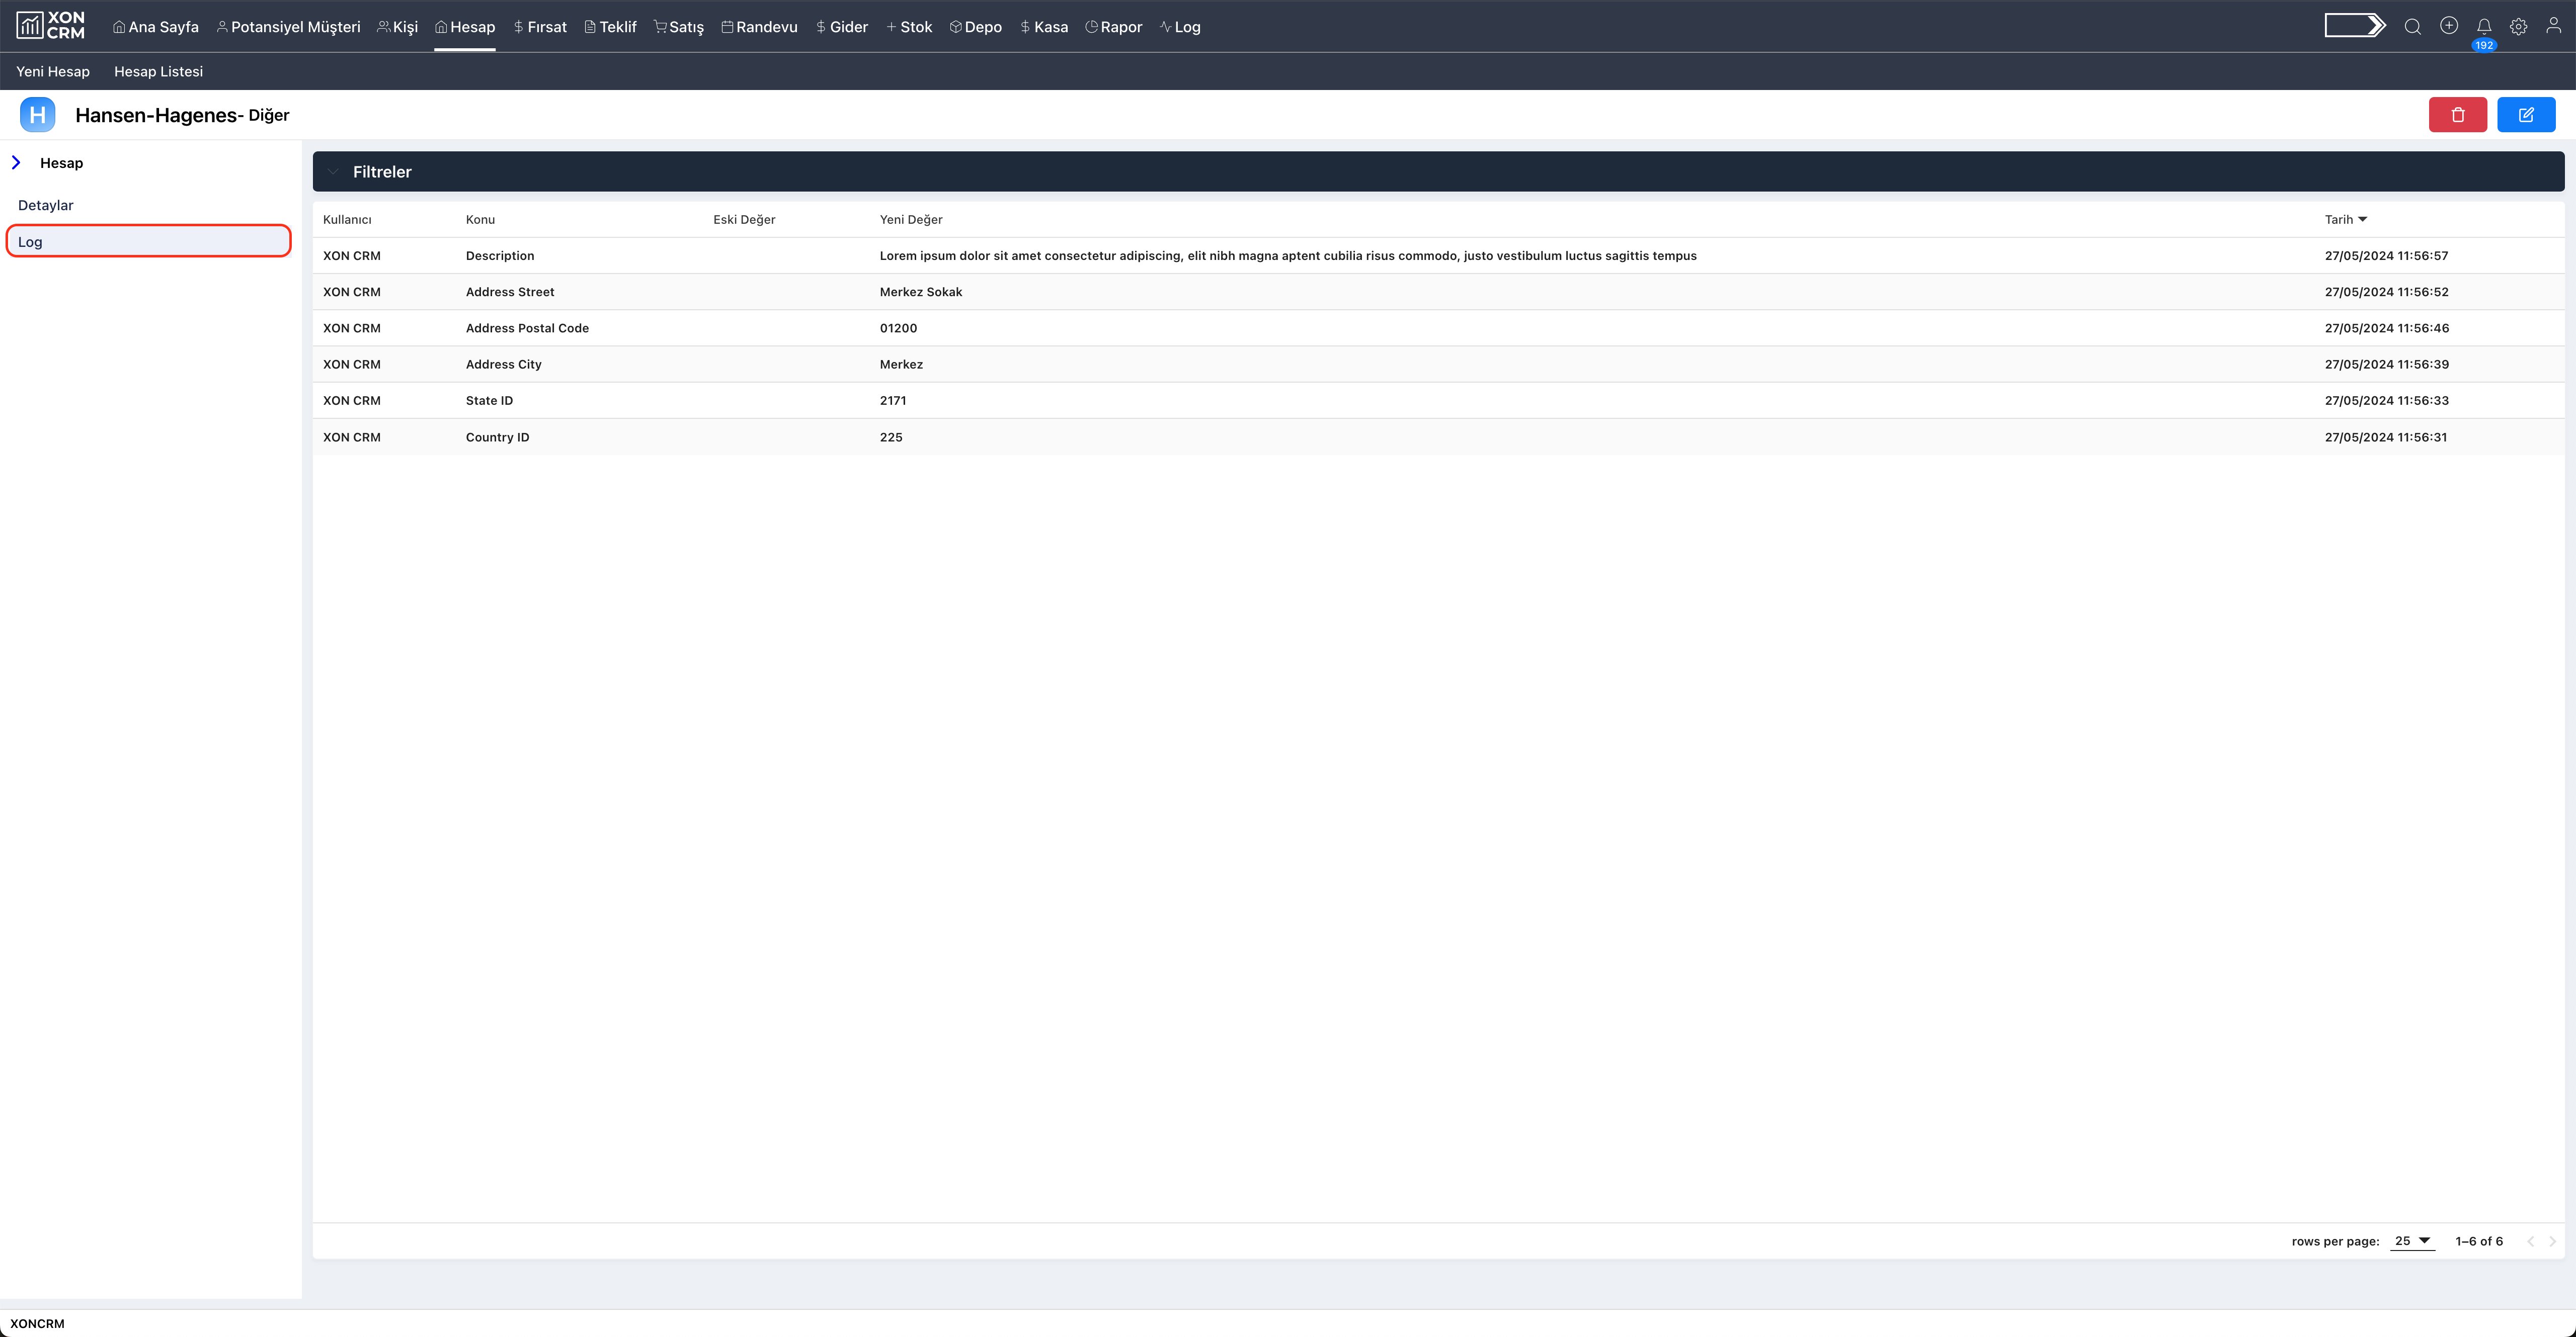Open the search magnifier icon
Image resolution: width=2576 pixels, height=1337 pixels.
pos(2413,27)
